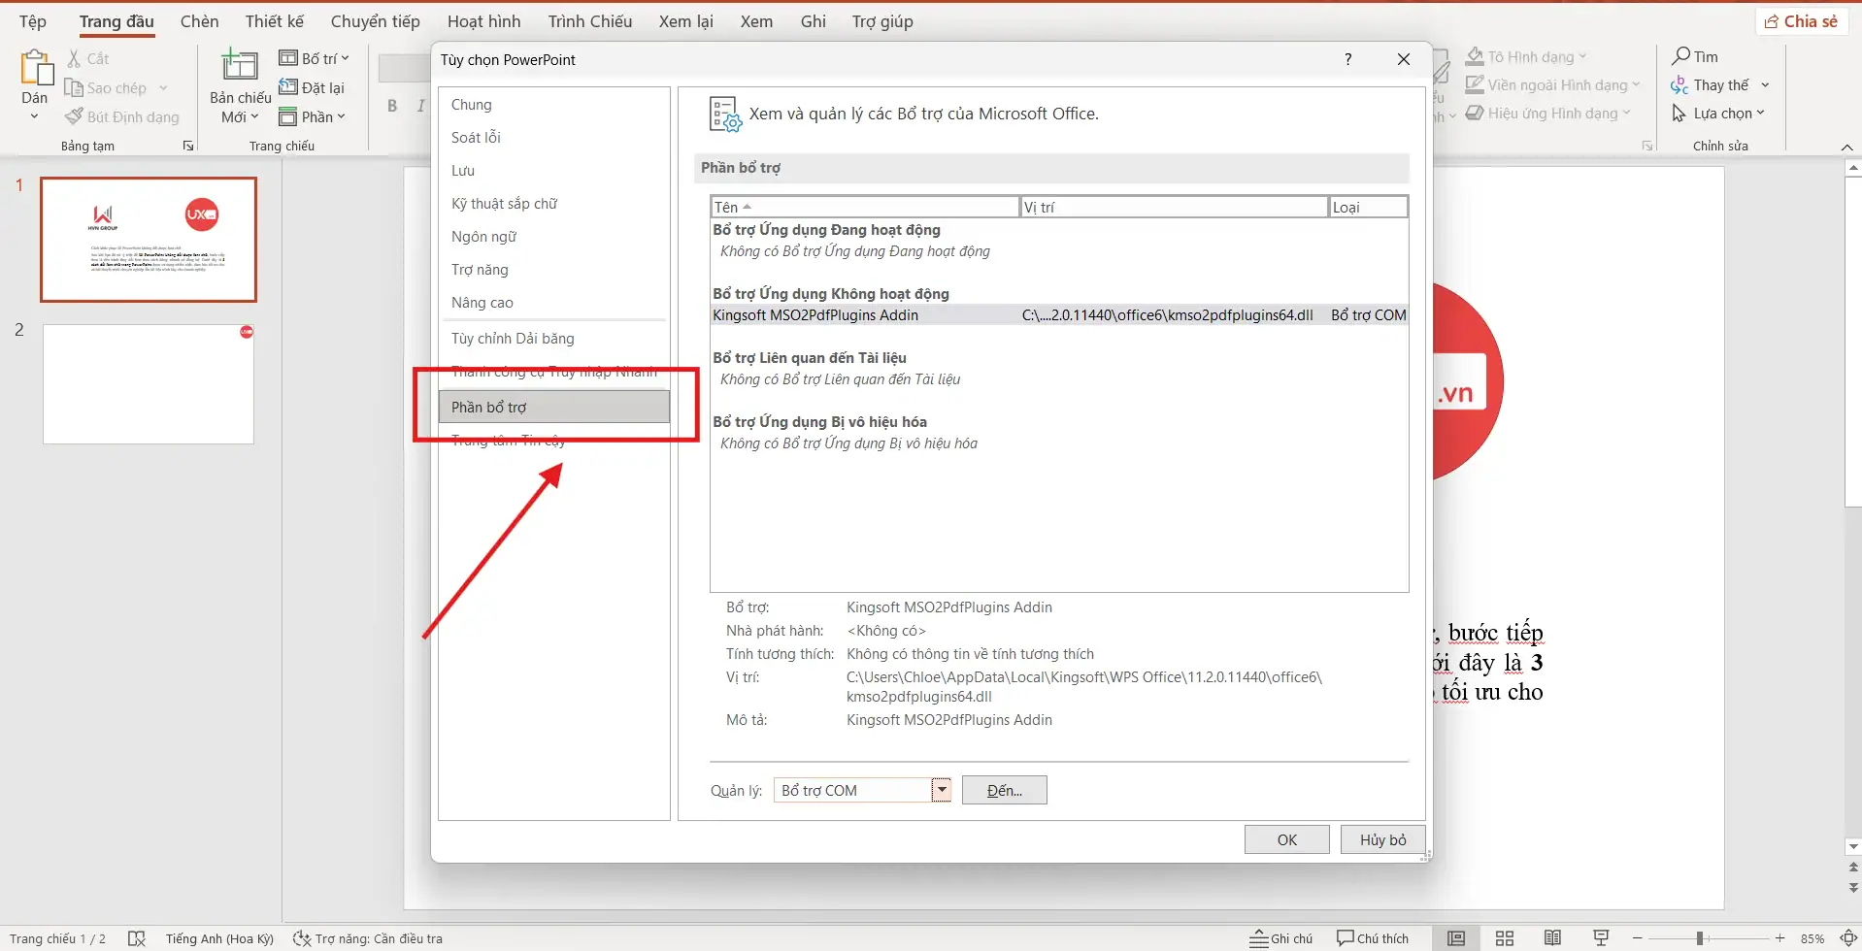Click the Paste (Dán) clipboard icon
1862x951 pixels.
[36, 70]
